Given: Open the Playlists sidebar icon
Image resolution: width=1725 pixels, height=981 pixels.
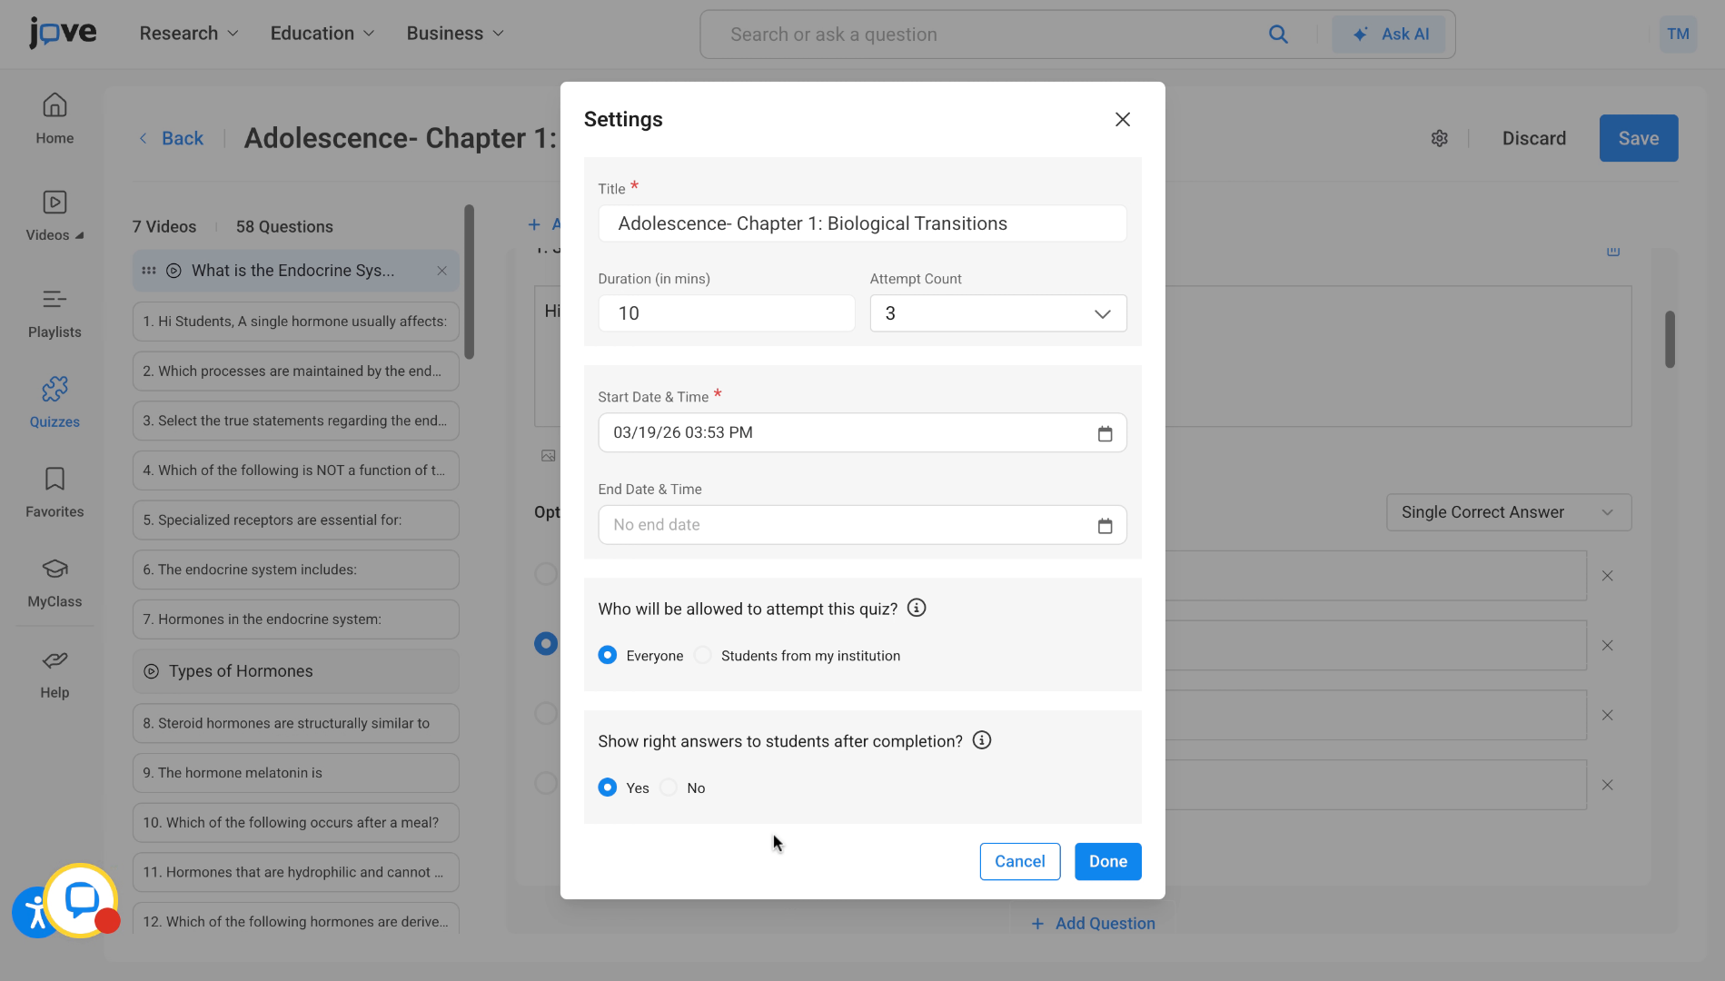Looking at the screenshot, I should tap(55, 312).
